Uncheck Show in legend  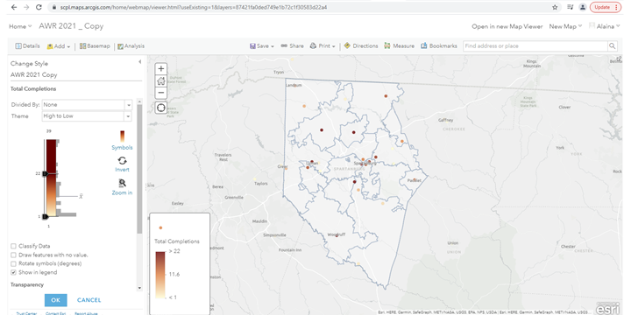pyautogui.click(x=13, y=272)
